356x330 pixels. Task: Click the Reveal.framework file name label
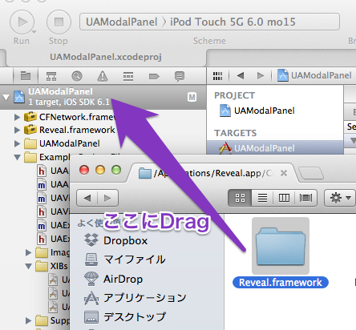pos(281,283)
